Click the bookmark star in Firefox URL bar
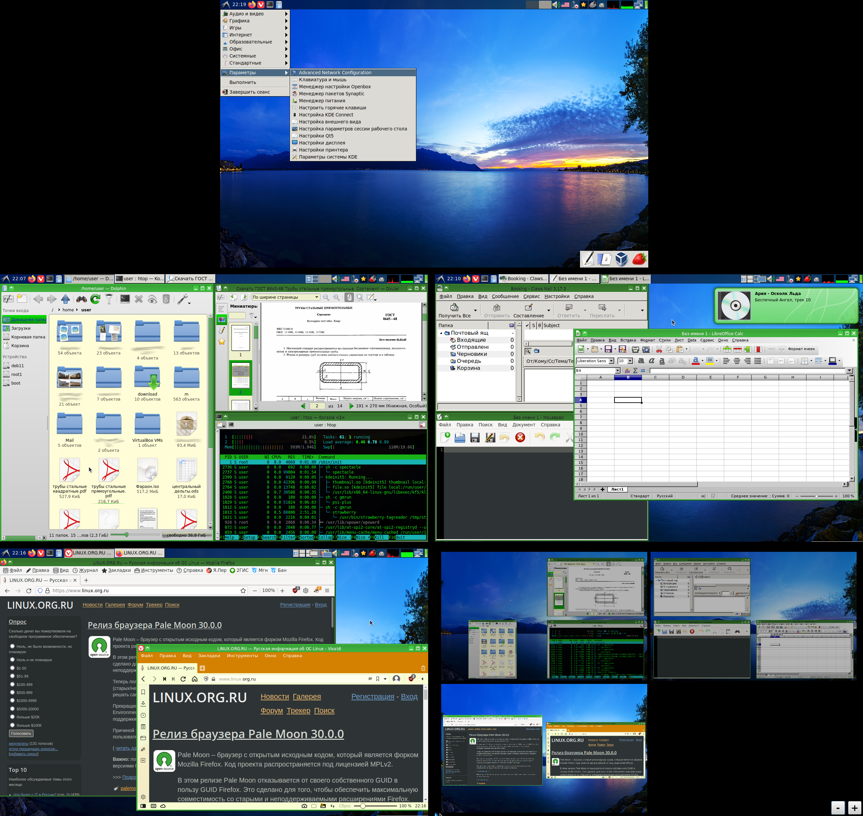The height and width of the screenshot is (816, 863). (x=243, y=591)
